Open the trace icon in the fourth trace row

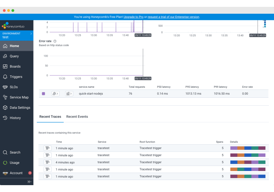click(48, 169)
